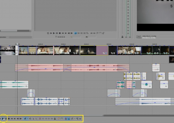Click the Trimmer timecode field
The width and height of the screenshot is (174, 123).
[x=61, y=37]
